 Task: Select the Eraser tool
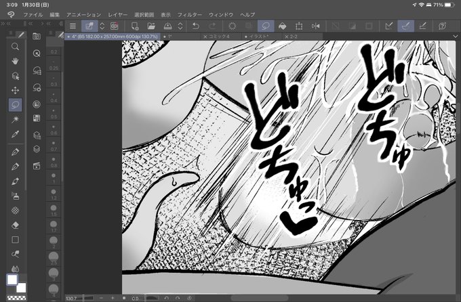pyautogui.click(x=15, y=225)
